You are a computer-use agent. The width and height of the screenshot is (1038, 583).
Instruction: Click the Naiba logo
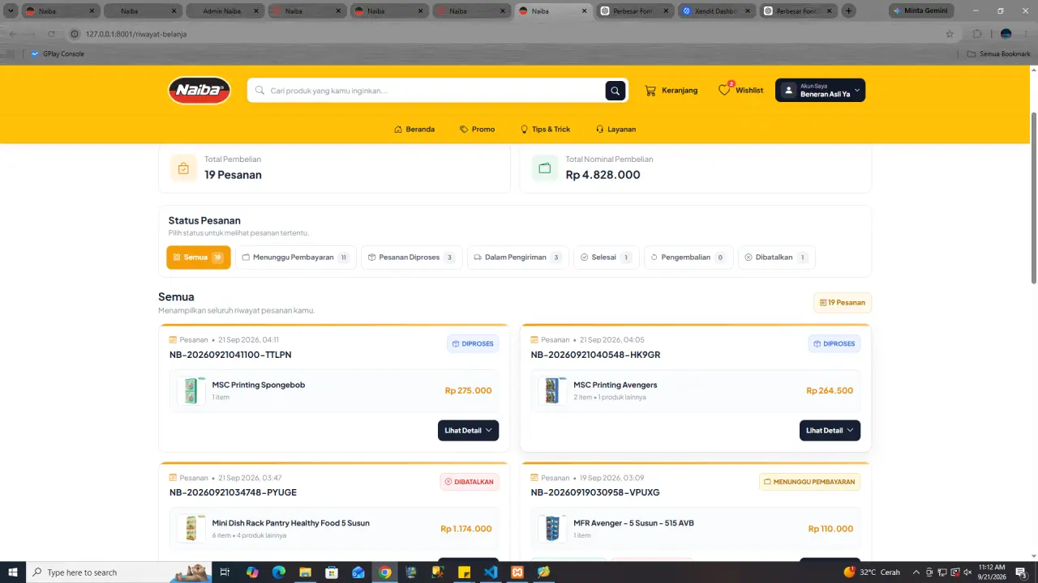[199, 90]
